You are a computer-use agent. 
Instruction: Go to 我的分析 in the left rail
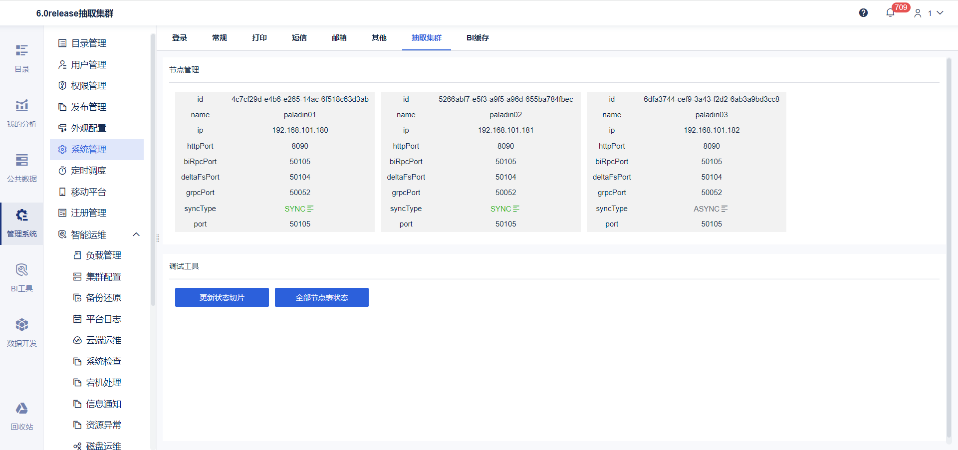click(21, 113)
